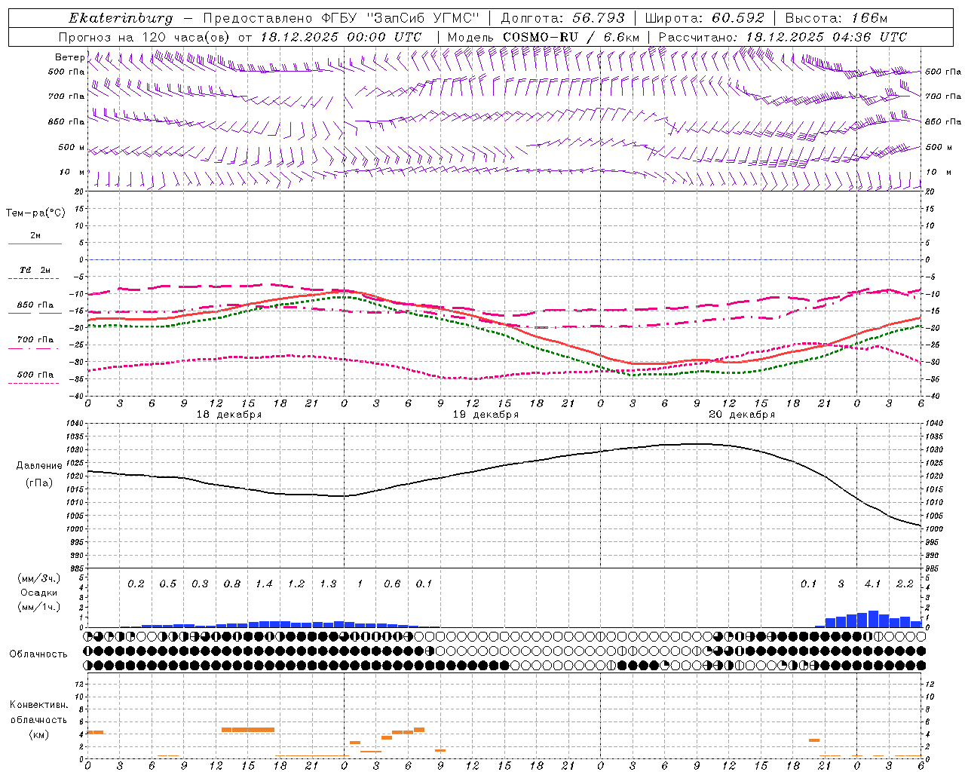965x772 pixels.
Task: Click the solid line sample under 2м legend
Action: (35, 244)
